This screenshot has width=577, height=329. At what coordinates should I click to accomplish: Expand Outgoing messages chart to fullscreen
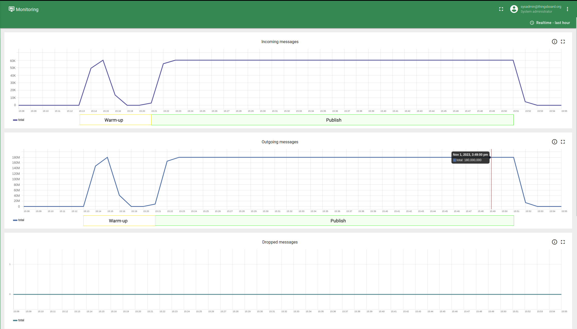point(563,142)
